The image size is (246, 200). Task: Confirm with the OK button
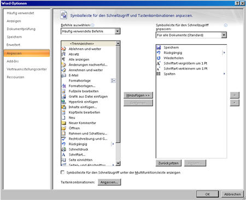(x=207, y=194)
